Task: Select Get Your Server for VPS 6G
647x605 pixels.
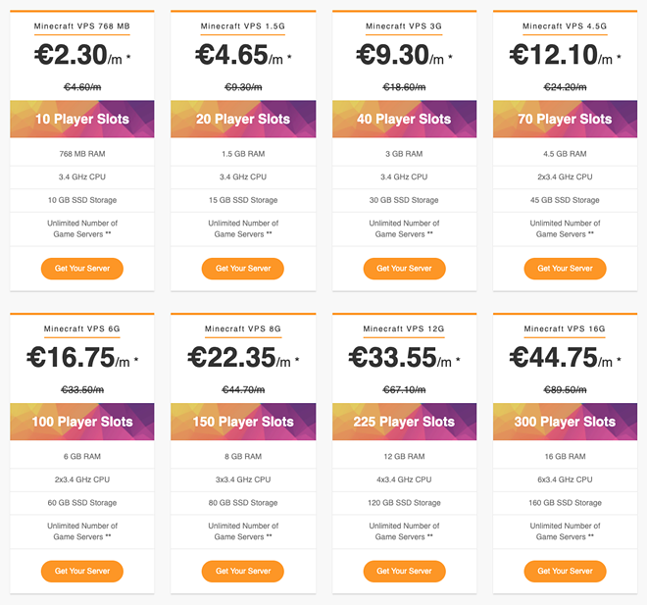Action: pyautogui.click(x=82, y=571)
